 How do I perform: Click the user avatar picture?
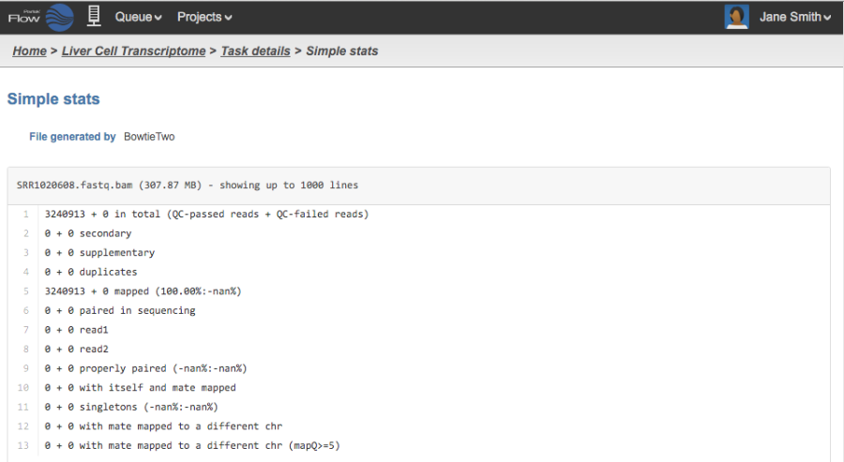737,17
